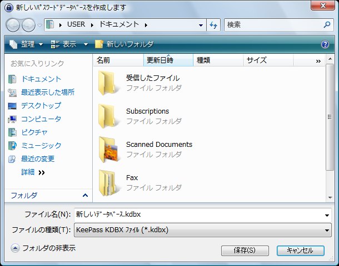Create a 新しいフォルダ new folder
Viewport: 339px width, 266px height.
[x=124, y=44]
